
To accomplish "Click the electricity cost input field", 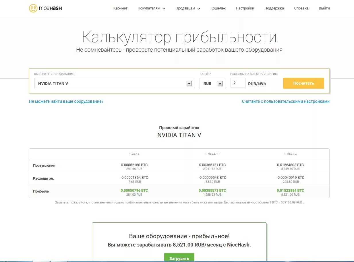I will [x=238, y=83].
